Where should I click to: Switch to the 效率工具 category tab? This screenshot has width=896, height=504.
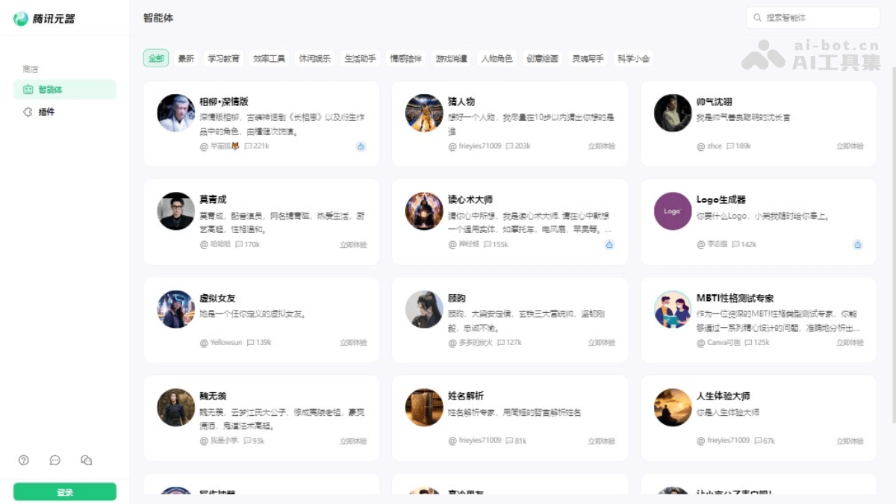[x=269, y=58]
